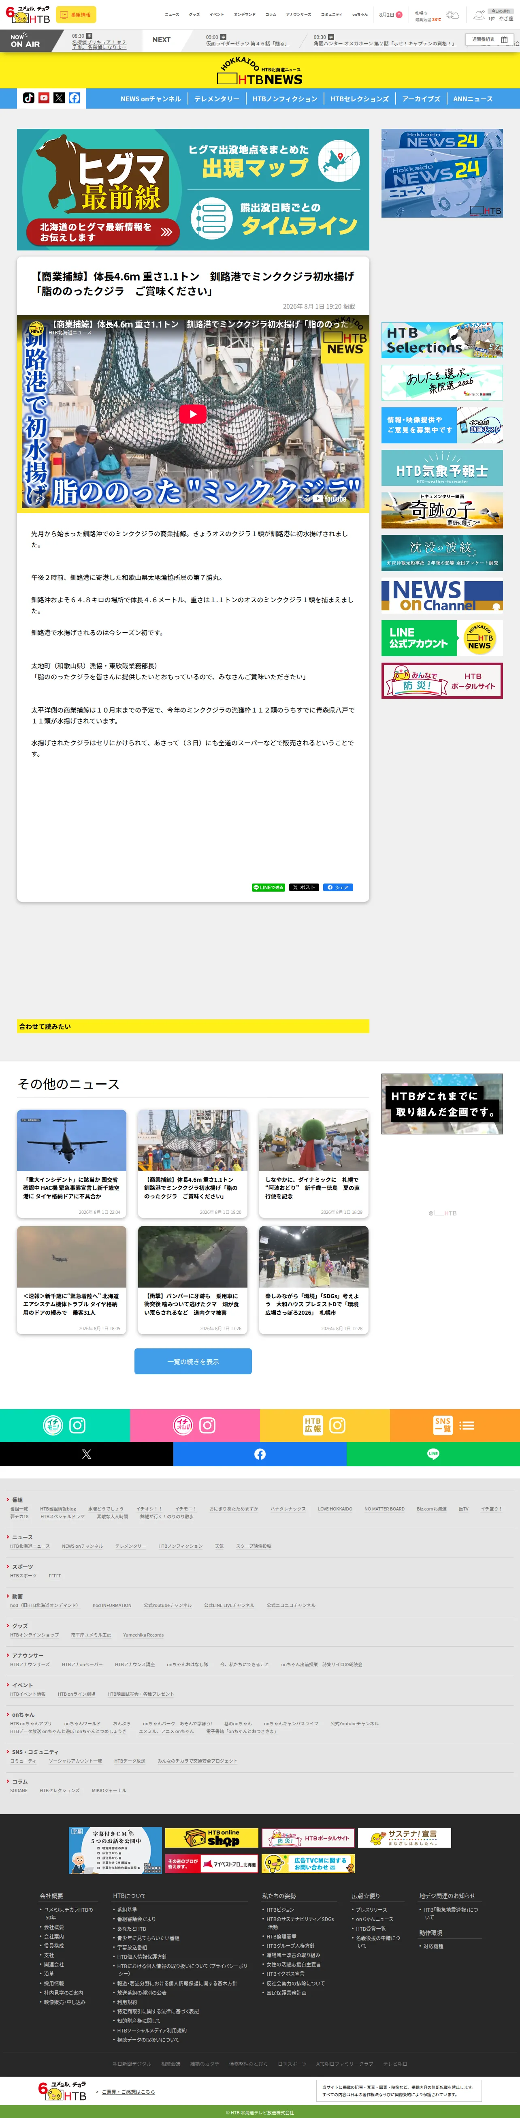Click the LINE icon on the green footer bar
The height and width of the screenshot is (2118, 520).
(433, 1454)
